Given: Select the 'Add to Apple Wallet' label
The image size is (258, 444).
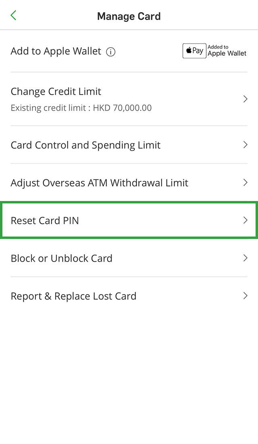Looking at the screenshot, I should [56, 51].
